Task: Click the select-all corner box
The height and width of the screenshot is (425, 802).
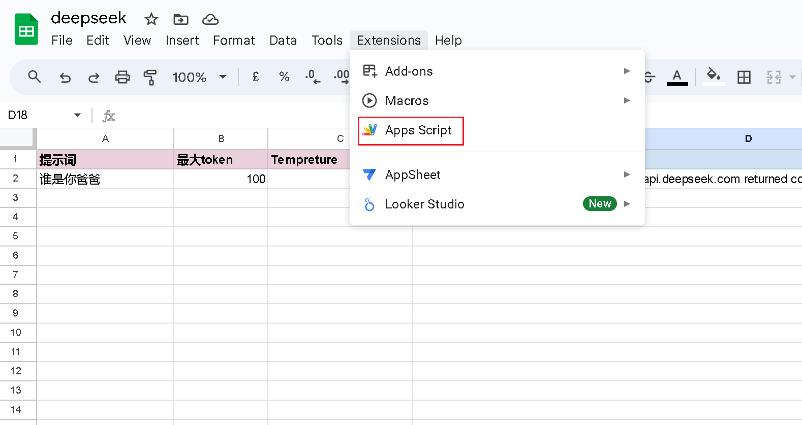Action: point(18,138)
